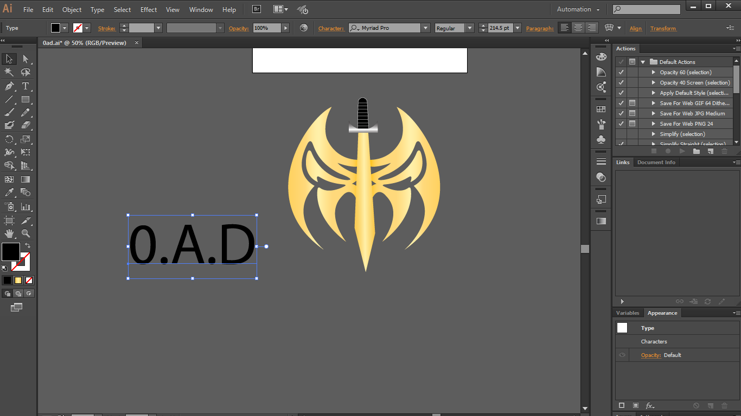Open the Effect menu

tap(149, 10)
